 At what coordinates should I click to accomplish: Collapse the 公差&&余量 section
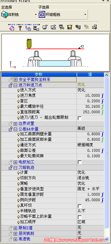tap(15, 129)
